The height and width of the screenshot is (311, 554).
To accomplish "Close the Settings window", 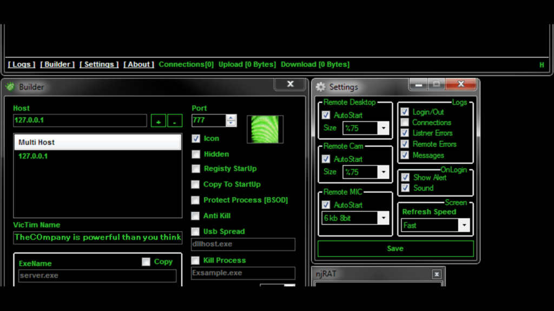I will click(461, 84).
